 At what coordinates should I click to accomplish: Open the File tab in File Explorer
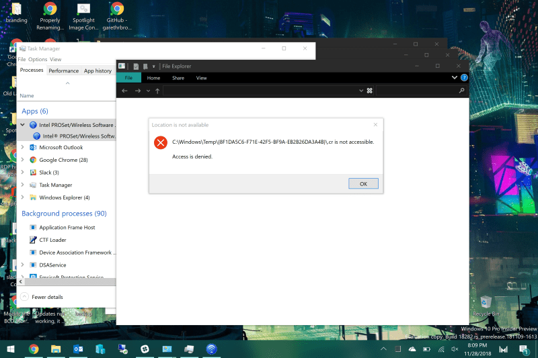click(128, 78)
